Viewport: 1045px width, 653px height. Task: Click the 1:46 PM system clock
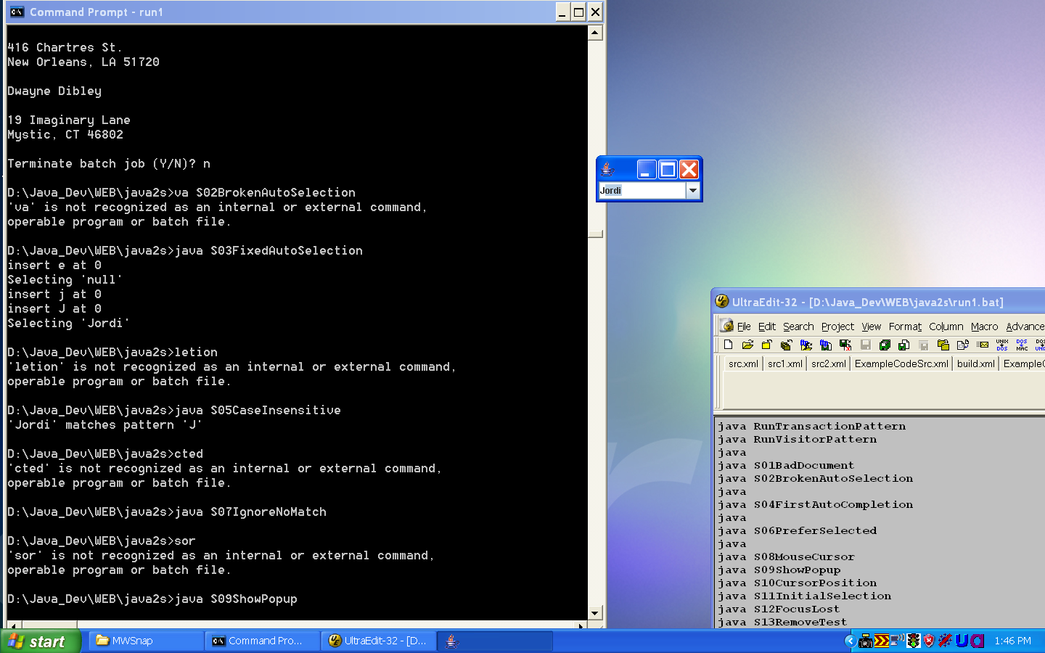tap(1012, 641)
